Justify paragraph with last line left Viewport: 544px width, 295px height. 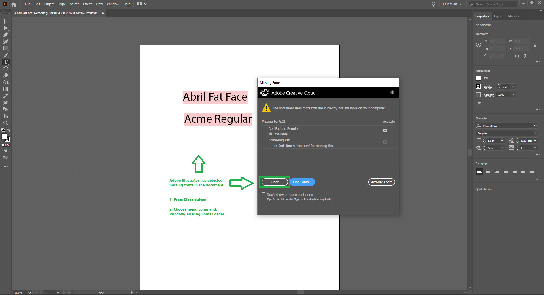tap(506, 171)
